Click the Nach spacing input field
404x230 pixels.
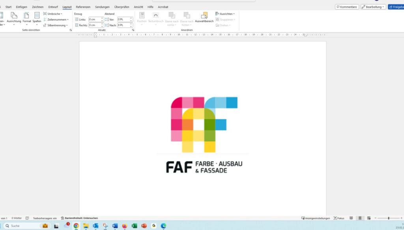pyautogui.click(x=123, y=25)
